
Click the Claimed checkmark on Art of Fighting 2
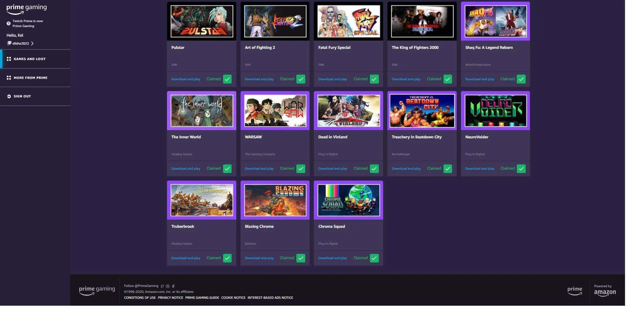pos(301,79)
